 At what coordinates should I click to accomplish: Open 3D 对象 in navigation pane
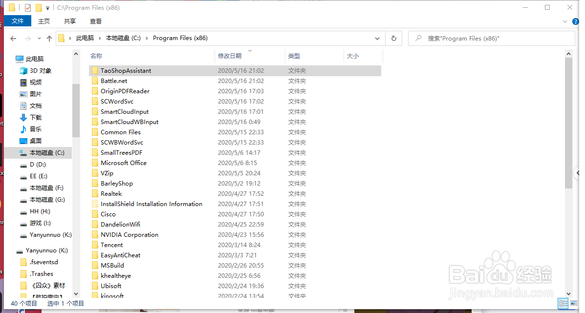tap(40, 71)
